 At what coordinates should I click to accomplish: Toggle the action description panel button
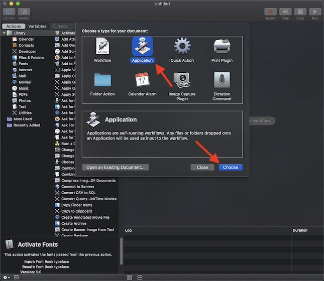point(16,277)
